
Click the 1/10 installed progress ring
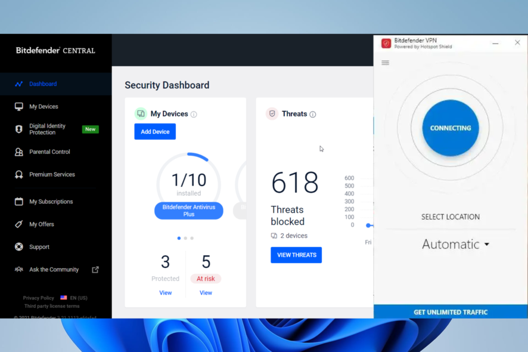tap(188, 184)
